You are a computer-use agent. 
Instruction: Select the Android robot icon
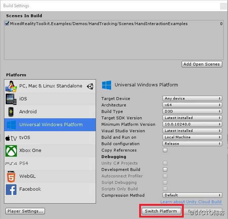coord(11,112)
